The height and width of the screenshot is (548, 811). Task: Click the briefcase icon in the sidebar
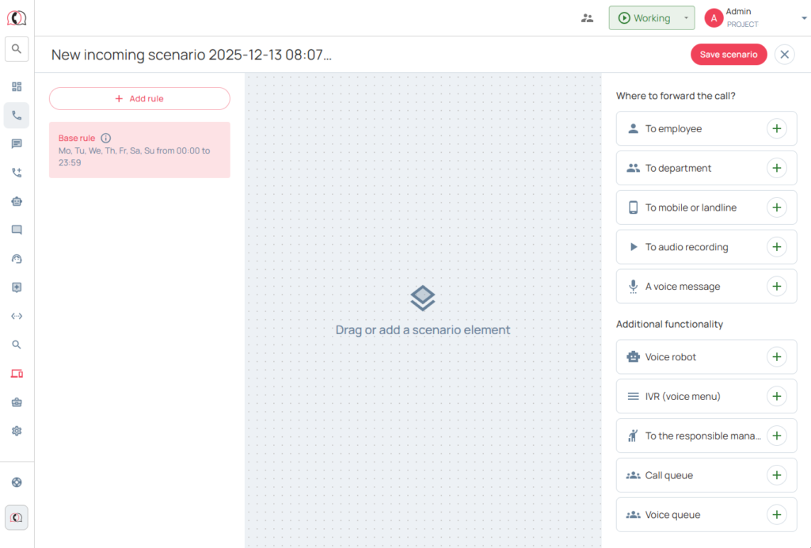pos(17,402)
